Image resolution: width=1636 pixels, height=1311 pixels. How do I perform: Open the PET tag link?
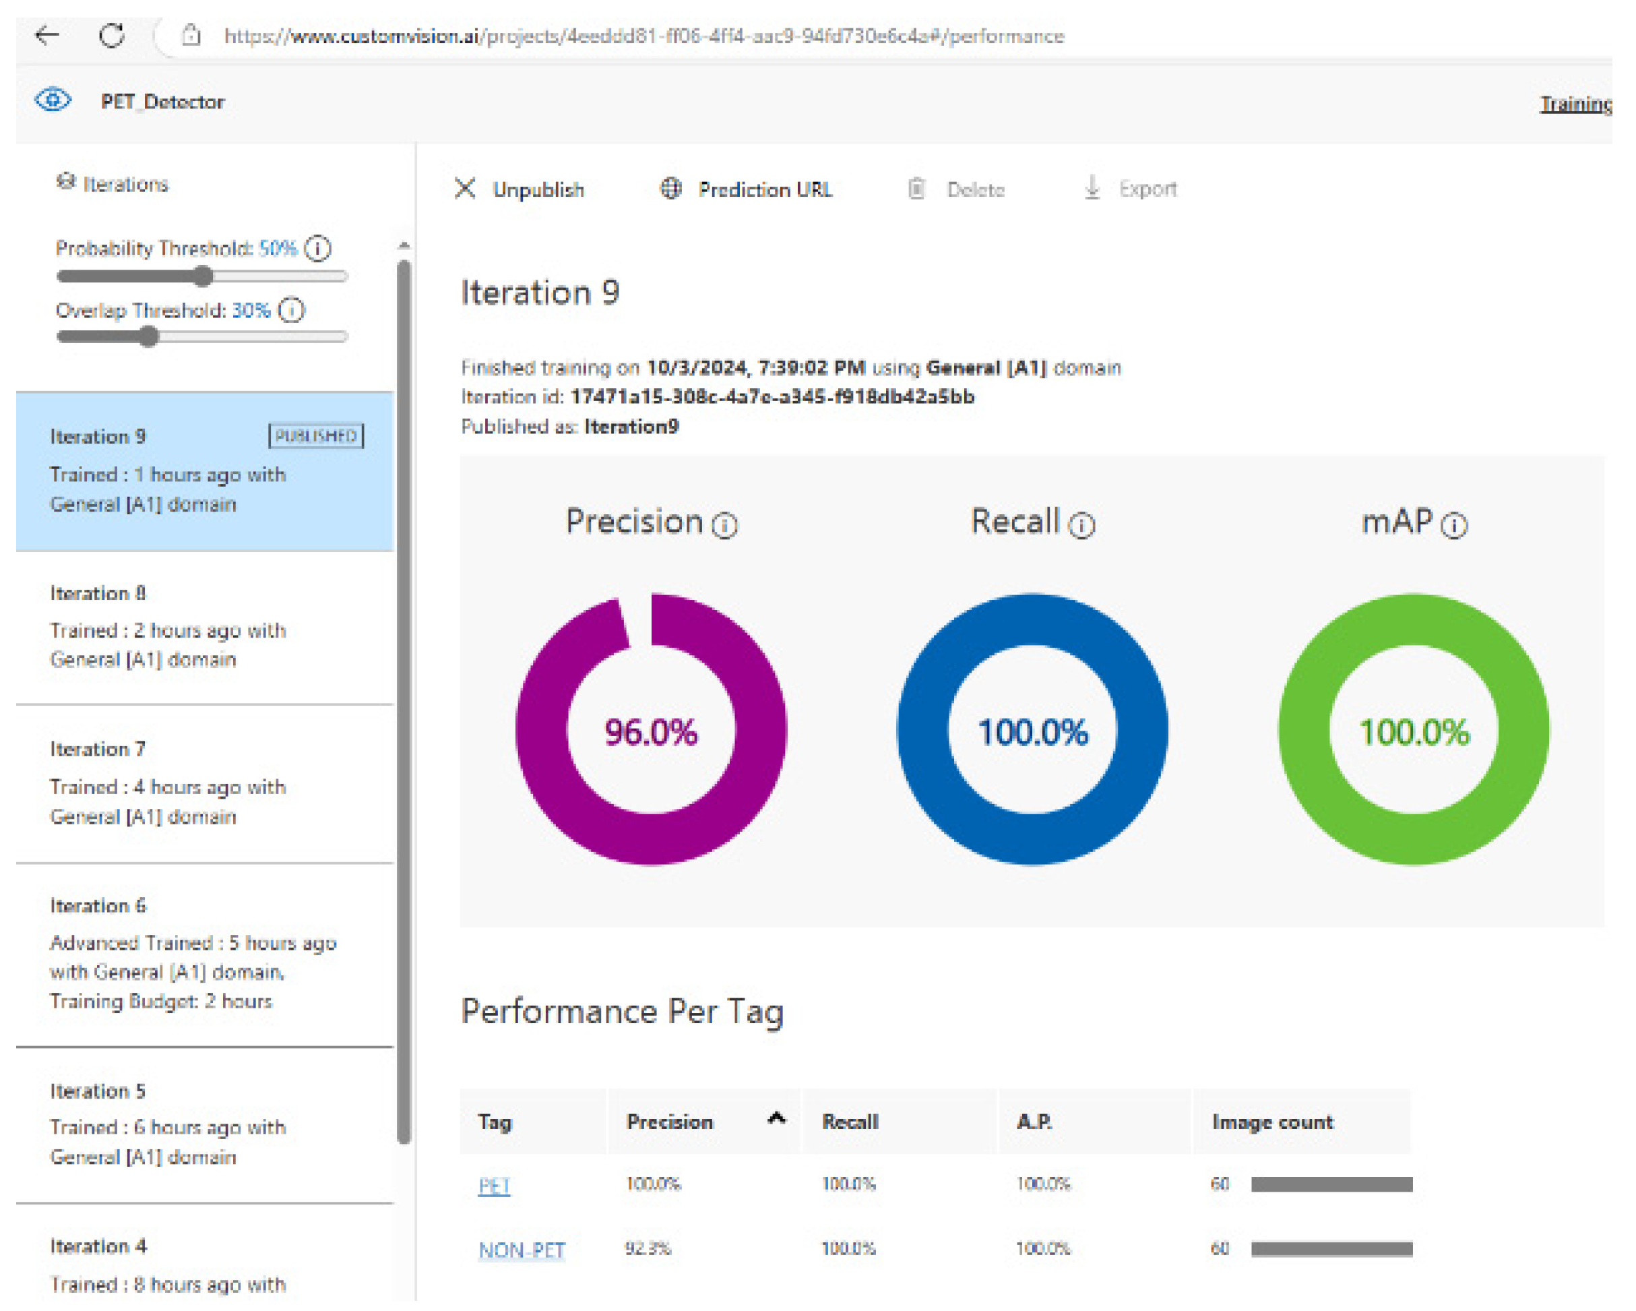494,1186
